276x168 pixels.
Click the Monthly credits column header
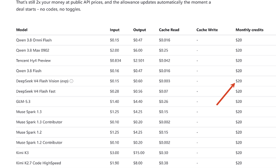(250, 30)
